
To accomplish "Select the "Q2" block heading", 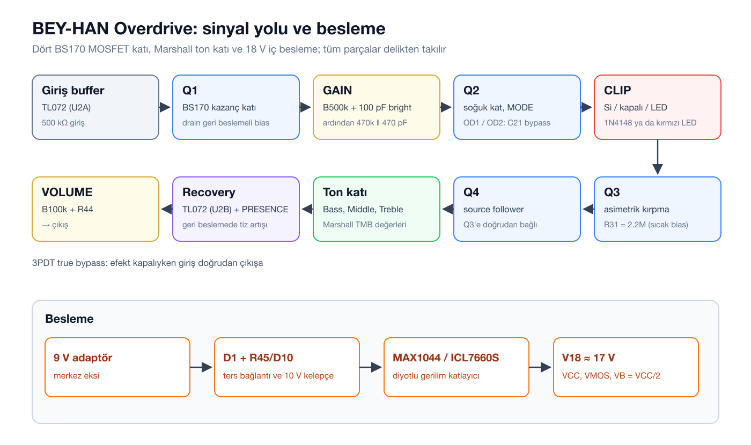I will [472, 90].
